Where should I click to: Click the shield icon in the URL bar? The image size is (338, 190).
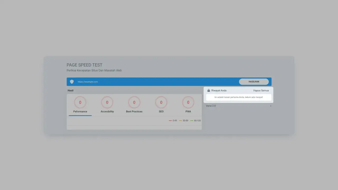tap(72, 82)
